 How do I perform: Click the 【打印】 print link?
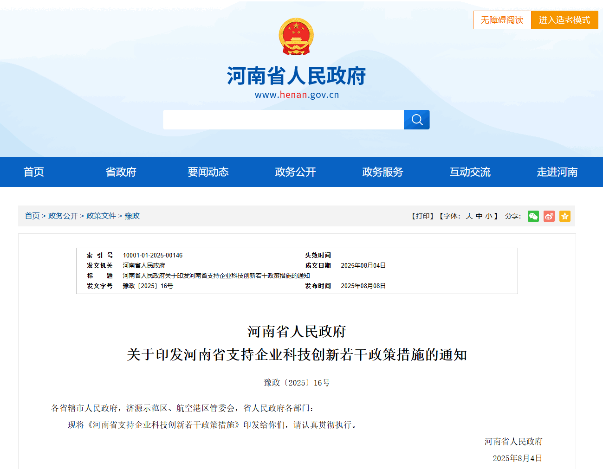pos(422,216)
